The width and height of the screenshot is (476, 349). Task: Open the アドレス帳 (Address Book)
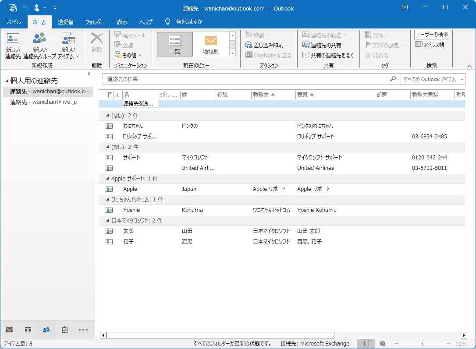coord(430,45)
